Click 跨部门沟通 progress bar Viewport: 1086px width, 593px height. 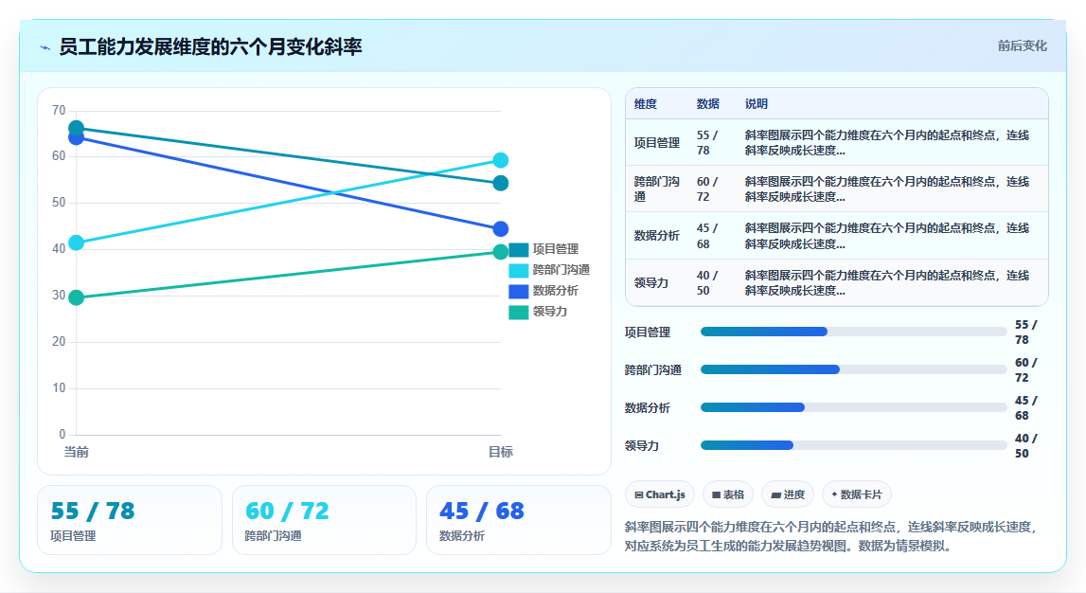[x=853, y=370]
